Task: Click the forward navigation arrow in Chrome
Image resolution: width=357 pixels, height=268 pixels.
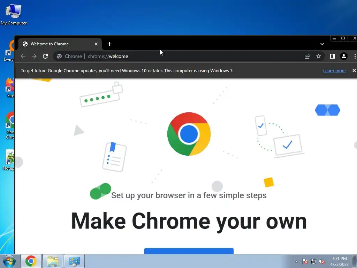Action: click(34, 56)
